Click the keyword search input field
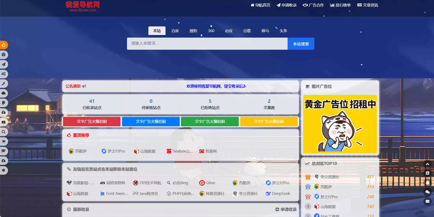 click(207, 43)
